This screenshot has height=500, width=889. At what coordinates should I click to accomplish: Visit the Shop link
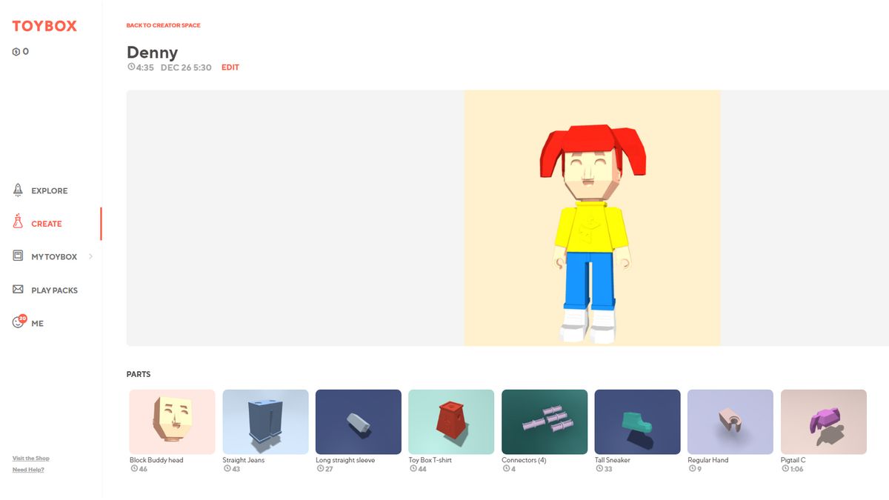(x=30, y=458)
